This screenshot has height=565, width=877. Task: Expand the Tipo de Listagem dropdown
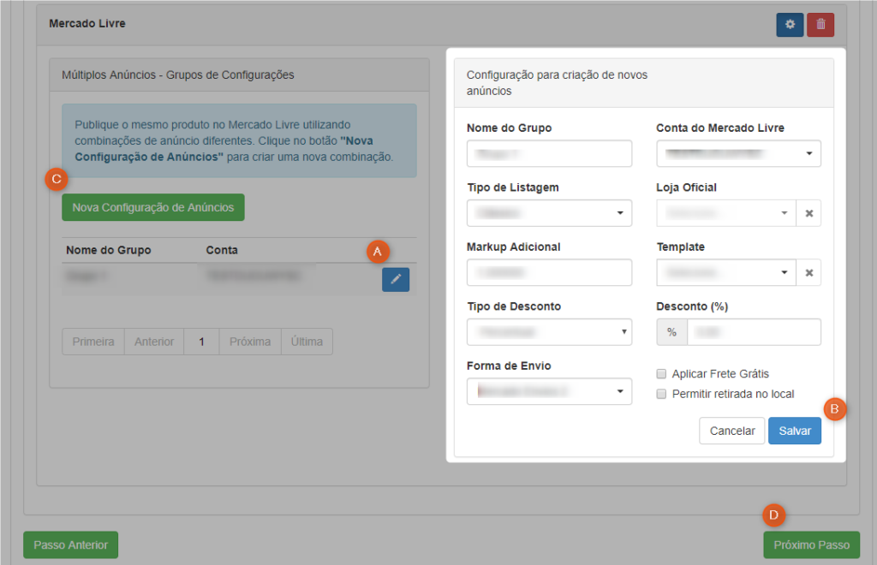click(549, 213)
